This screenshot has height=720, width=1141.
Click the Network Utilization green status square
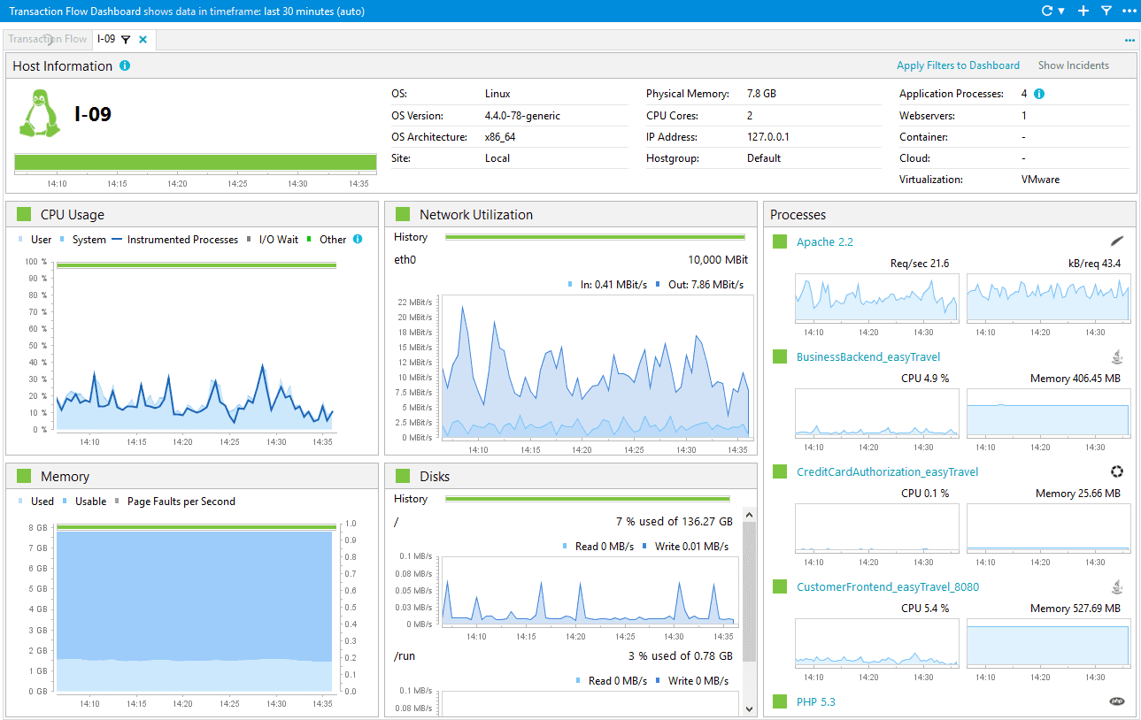[x=403, y=214]
